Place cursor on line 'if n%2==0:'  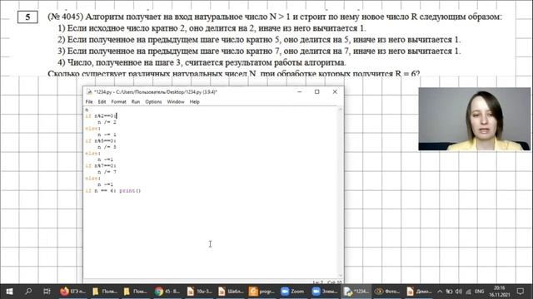click(101, 116)
